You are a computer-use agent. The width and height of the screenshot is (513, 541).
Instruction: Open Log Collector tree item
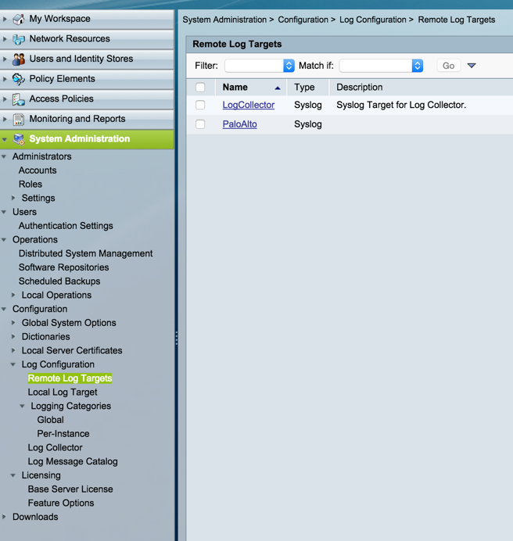(x=56, y=448)
